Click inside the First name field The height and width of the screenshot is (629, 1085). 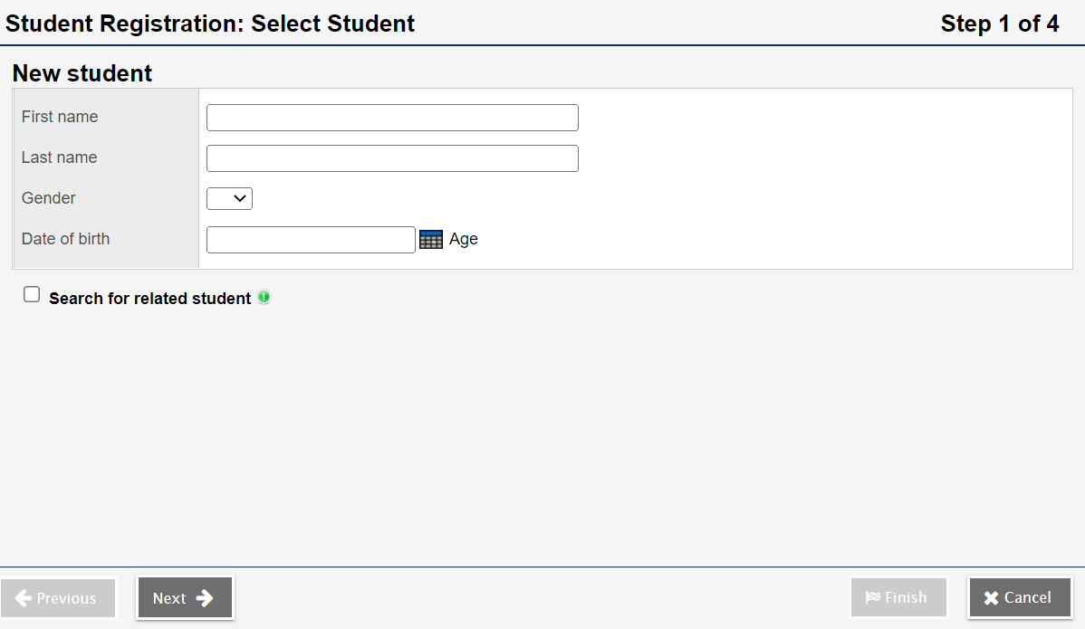click(392, 117)
